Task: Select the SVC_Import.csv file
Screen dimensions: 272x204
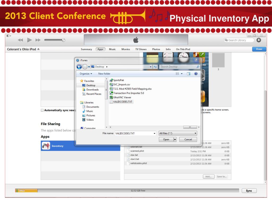Action: (x=120, y=84)
